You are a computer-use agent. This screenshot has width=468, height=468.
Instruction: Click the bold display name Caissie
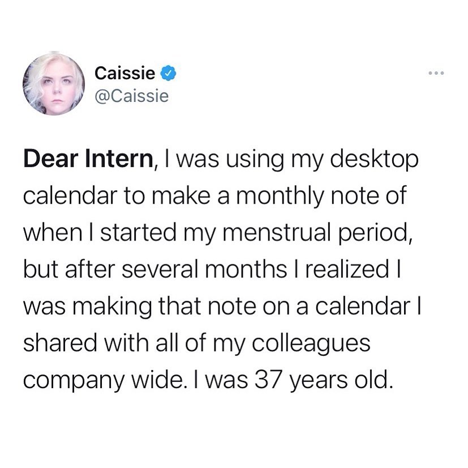tap(124, 73)
